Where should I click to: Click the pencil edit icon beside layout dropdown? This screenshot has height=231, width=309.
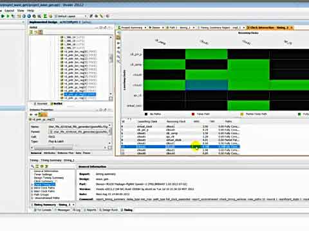[91, 16]
